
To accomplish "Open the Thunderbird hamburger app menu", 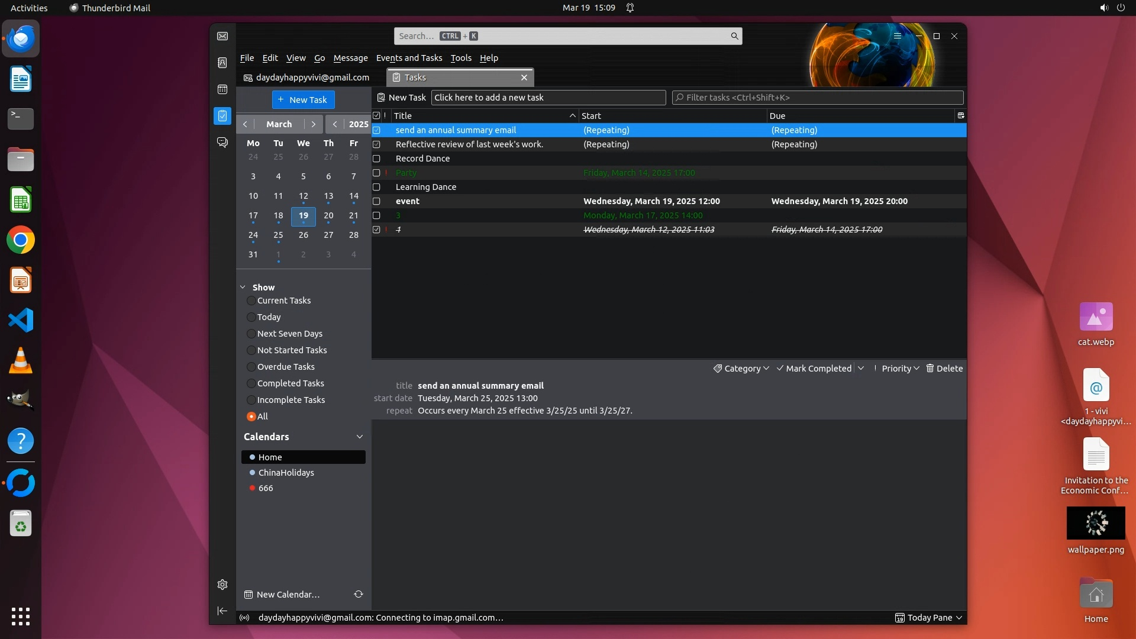I will [x=898, y=36].
